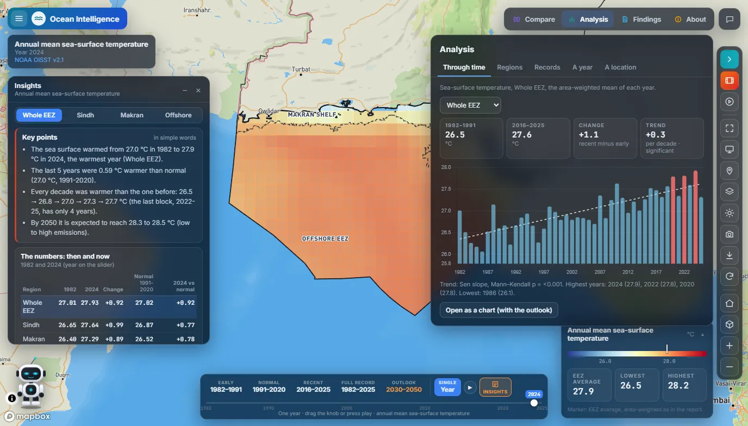The width and height of the screenshot is (748, 426).
Task: Toggle the sun brightness icon
Action: tap(730, 213)
